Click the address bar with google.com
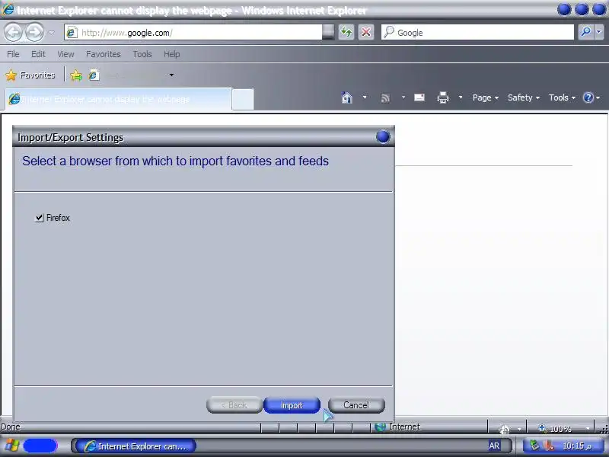 193,33
